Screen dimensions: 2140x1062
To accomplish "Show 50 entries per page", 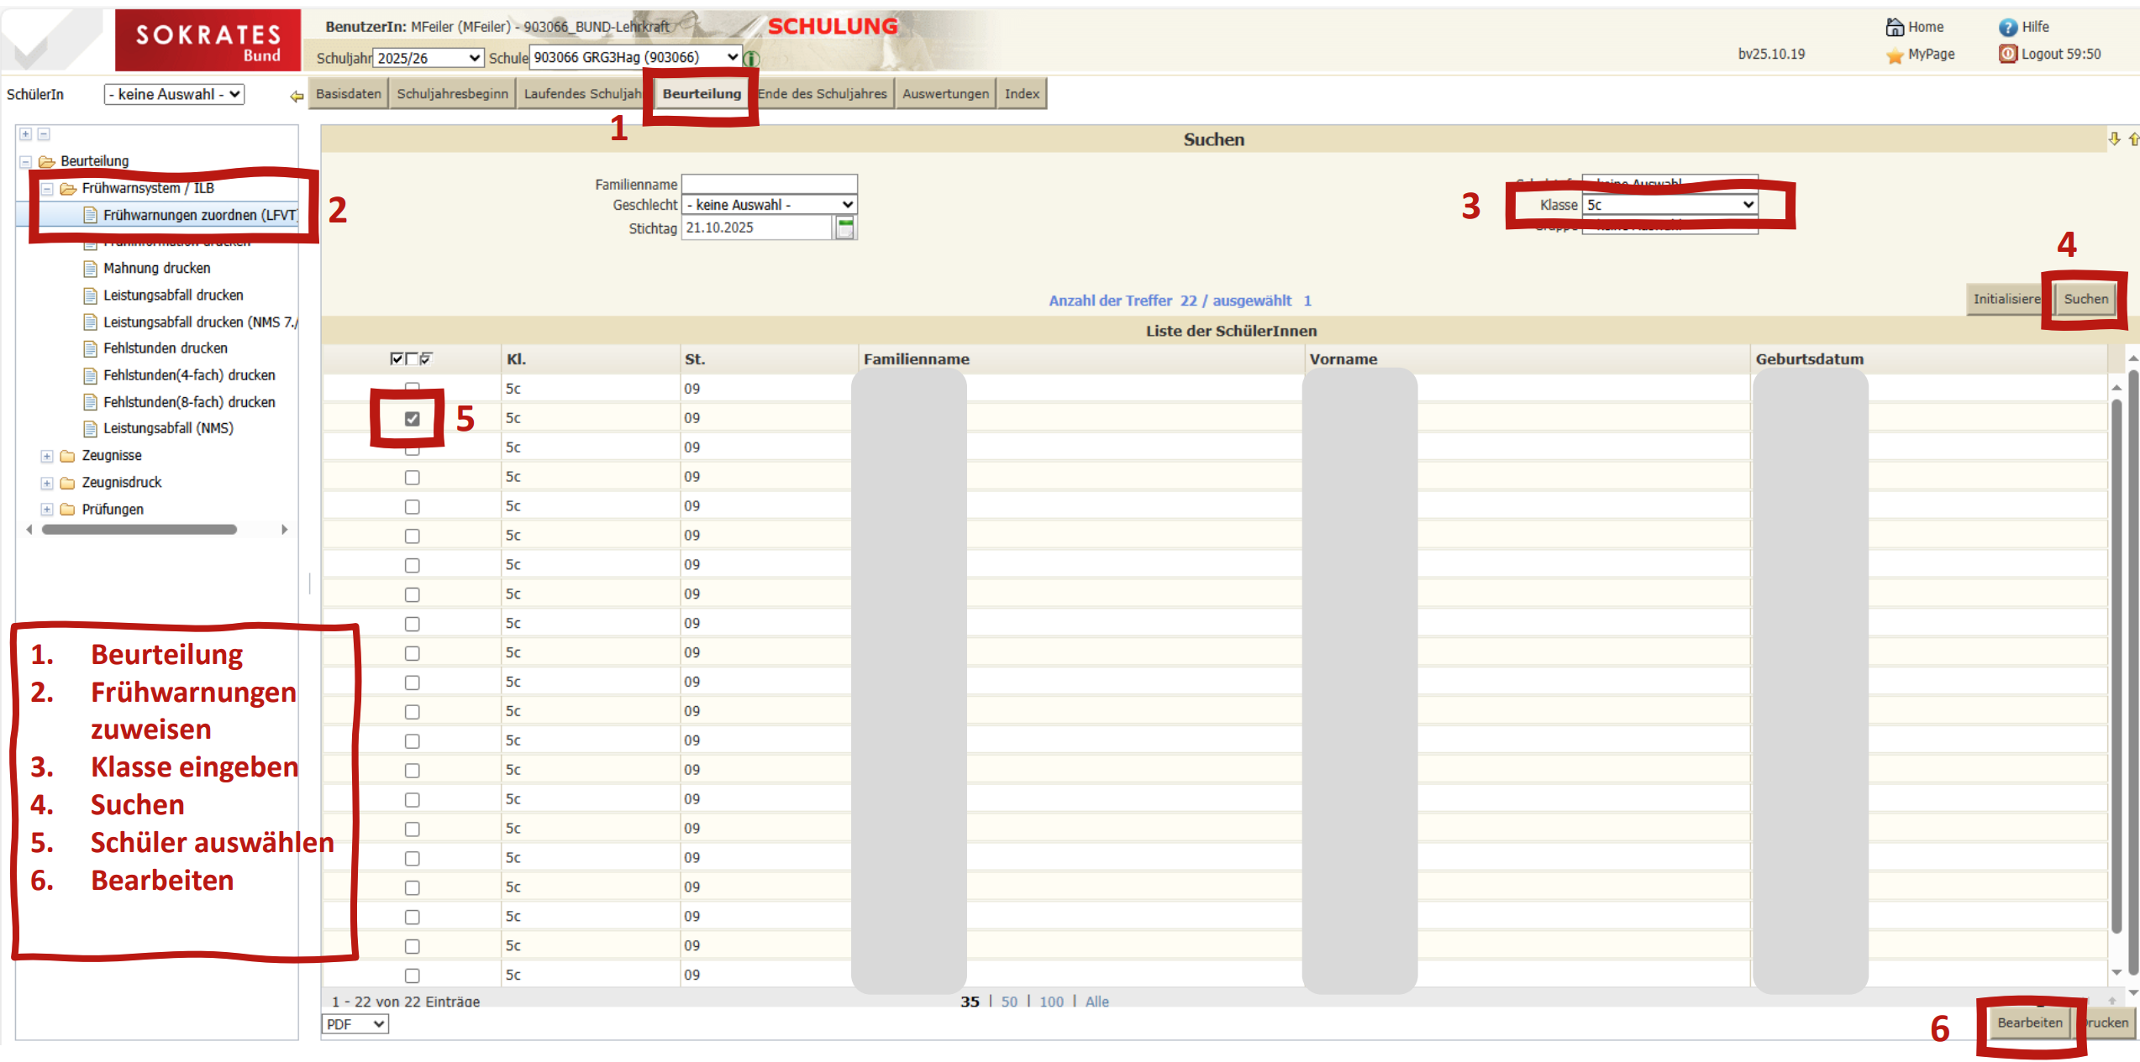I will 1009,1002.
